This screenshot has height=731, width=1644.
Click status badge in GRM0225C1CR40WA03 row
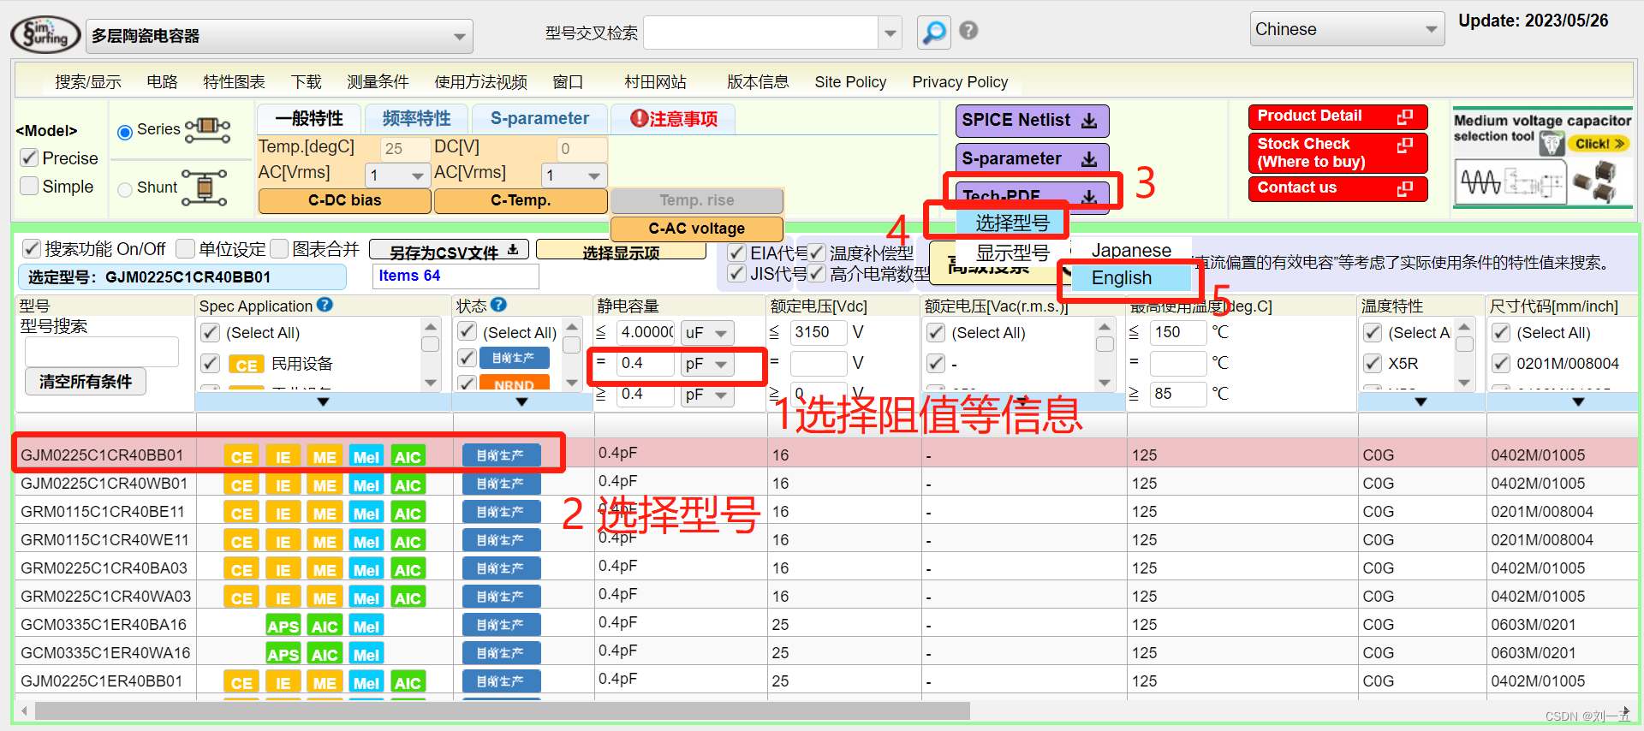point(501,597)
